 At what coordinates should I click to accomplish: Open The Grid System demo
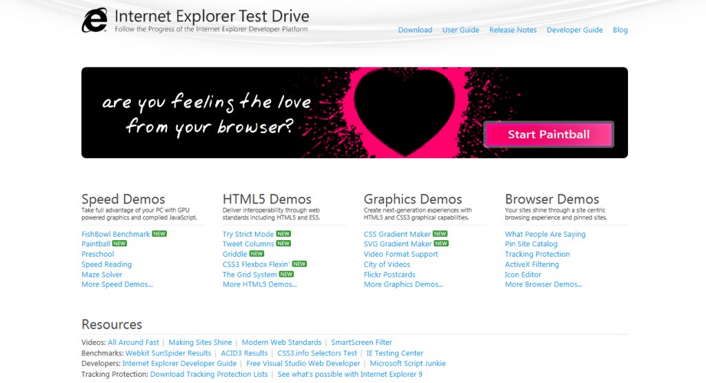click(250, 275)
